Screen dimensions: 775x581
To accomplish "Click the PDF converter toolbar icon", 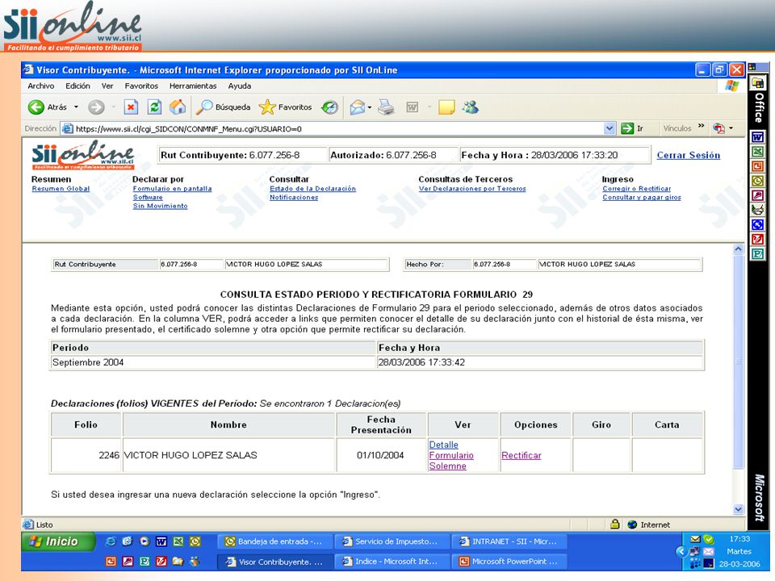I will [718, 128].
